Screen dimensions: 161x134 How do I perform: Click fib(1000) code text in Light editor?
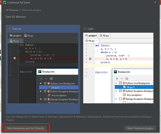pos(101,72)
